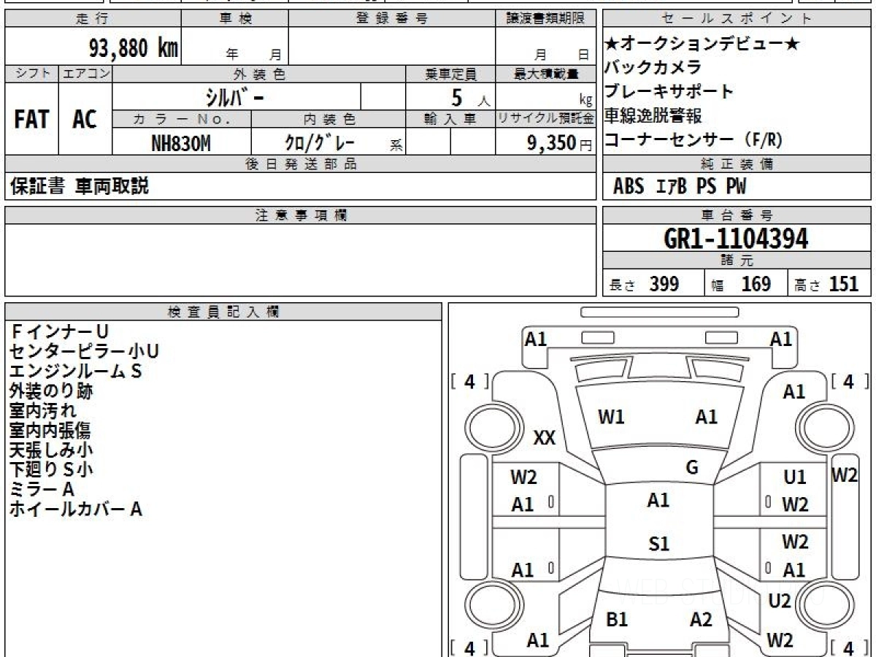This screenshot has width=876, height=657.
Task: Click the 走行 header cell
Action: click(x=92, y=19)
